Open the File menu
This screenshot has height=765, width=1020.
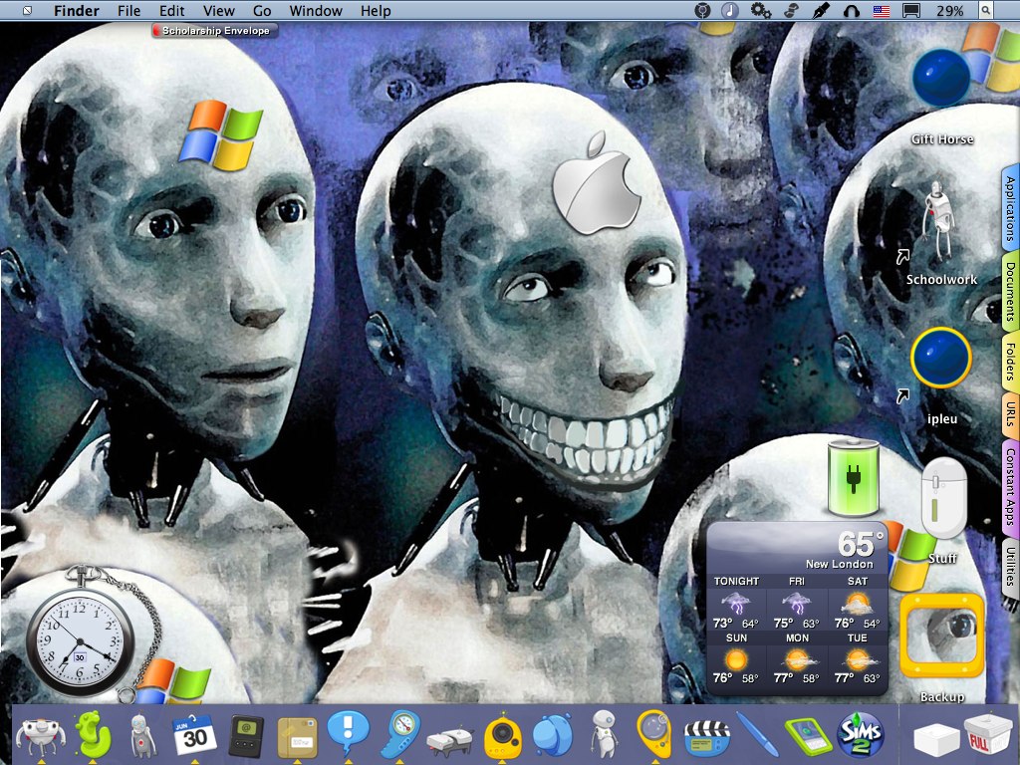(x=128, y=11)
